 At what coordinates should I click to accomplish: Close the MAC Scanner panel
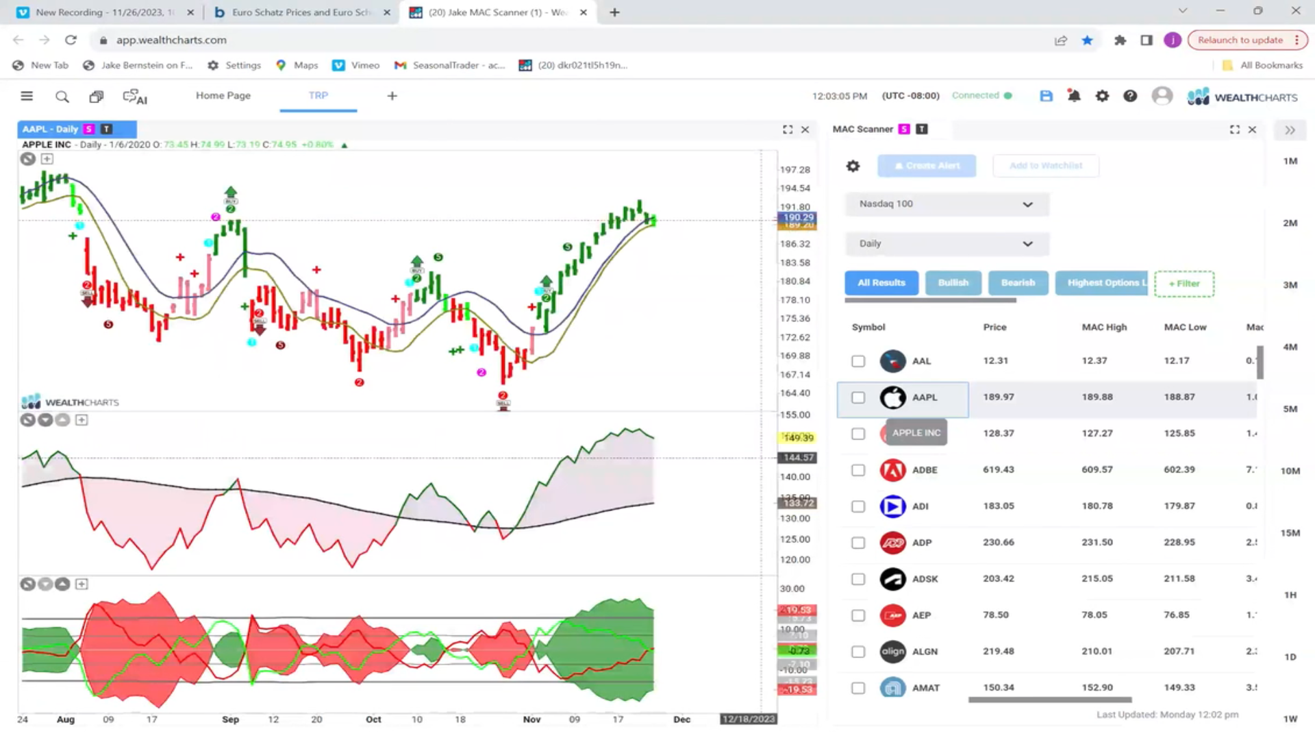click(1253, 129)
